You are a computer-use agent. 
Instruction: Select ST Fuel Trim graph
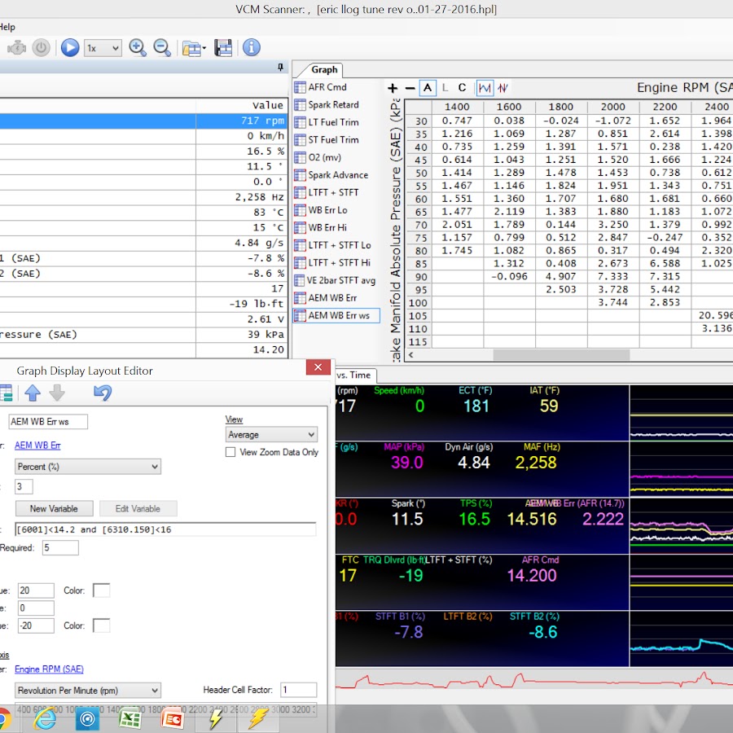pyautogui.click(x=333, y=140)
